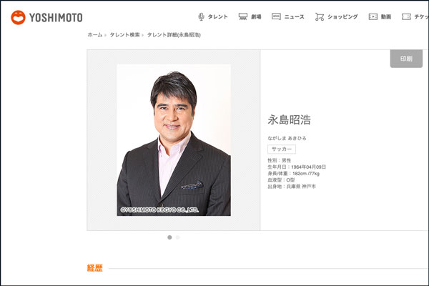Click the video play icon beside 動画

click(x=373, y=16)
